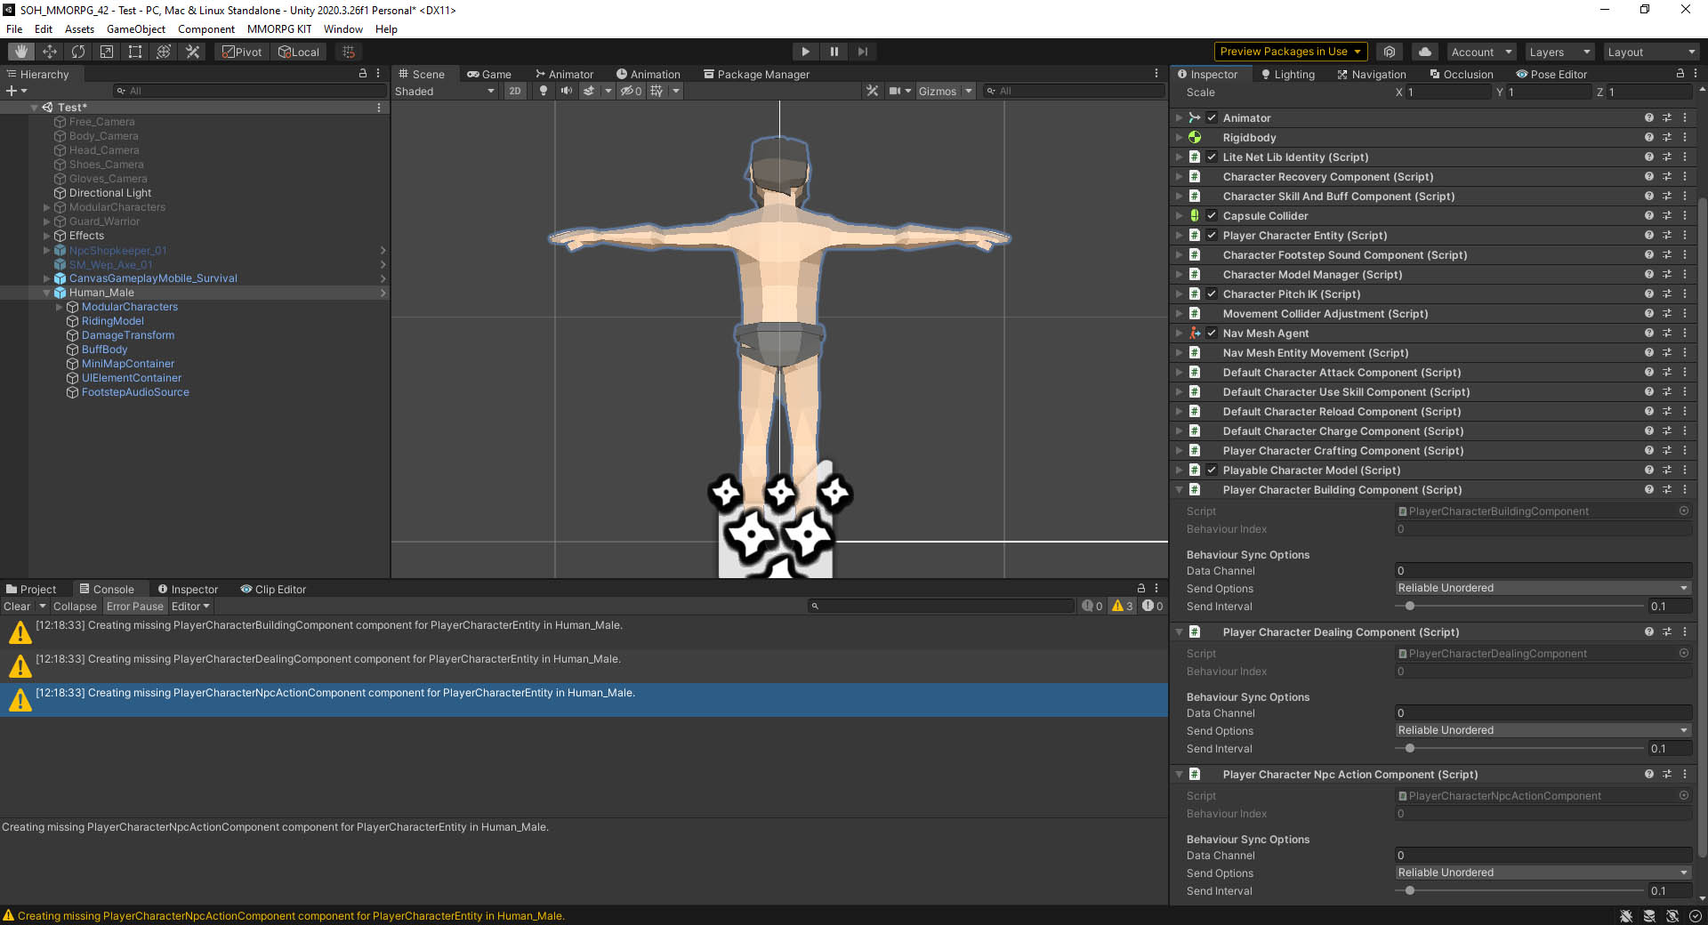The height and width of the screenshot is (925, 1708).
Task: Open the Shaded draw mode dropdown
Action: [445, 91]
